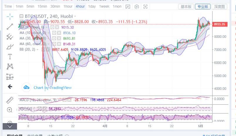Remove the MA (30, close, 0) indicator
The image size is (236, 136).
pos(59,38)
